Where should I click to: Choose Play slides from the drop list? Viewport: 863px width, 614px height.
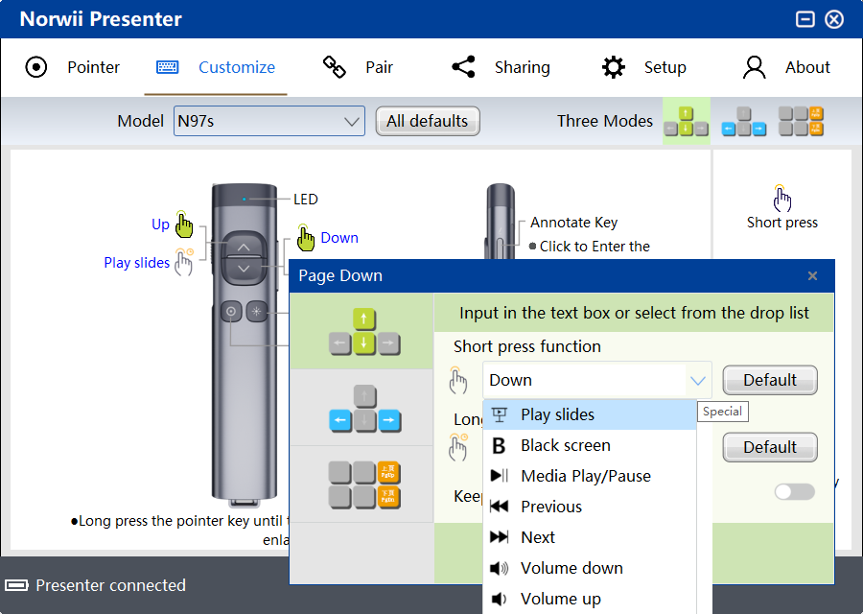(590, 414)
